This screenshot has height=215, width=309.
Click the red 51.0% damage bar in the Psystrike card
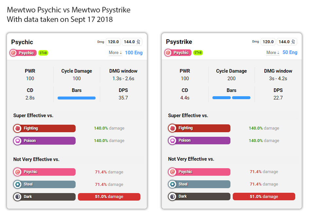[x=264, y=196]
